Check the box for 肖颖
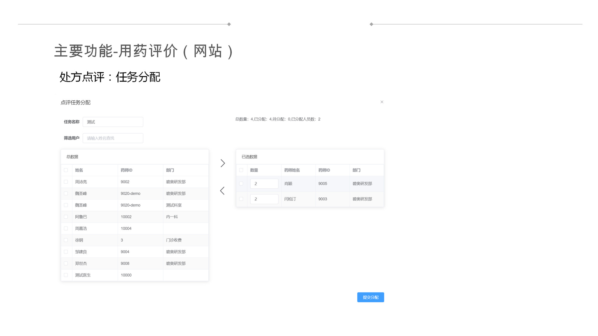The height and width of the screenshot is (336, 598). 241,184
